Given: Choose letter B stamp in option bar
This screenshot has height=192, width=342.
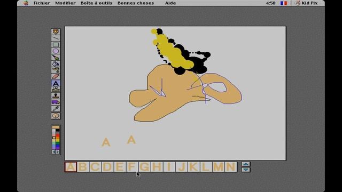Looking at the screenshot, I should [x=83, y=167].
